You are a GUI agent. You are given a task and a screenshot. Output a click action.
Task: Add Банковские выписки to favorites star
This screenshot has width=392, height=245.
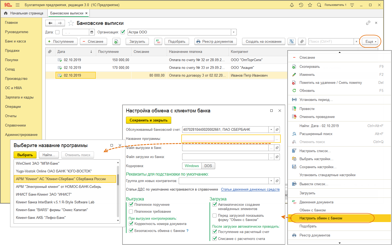[71, 23]
